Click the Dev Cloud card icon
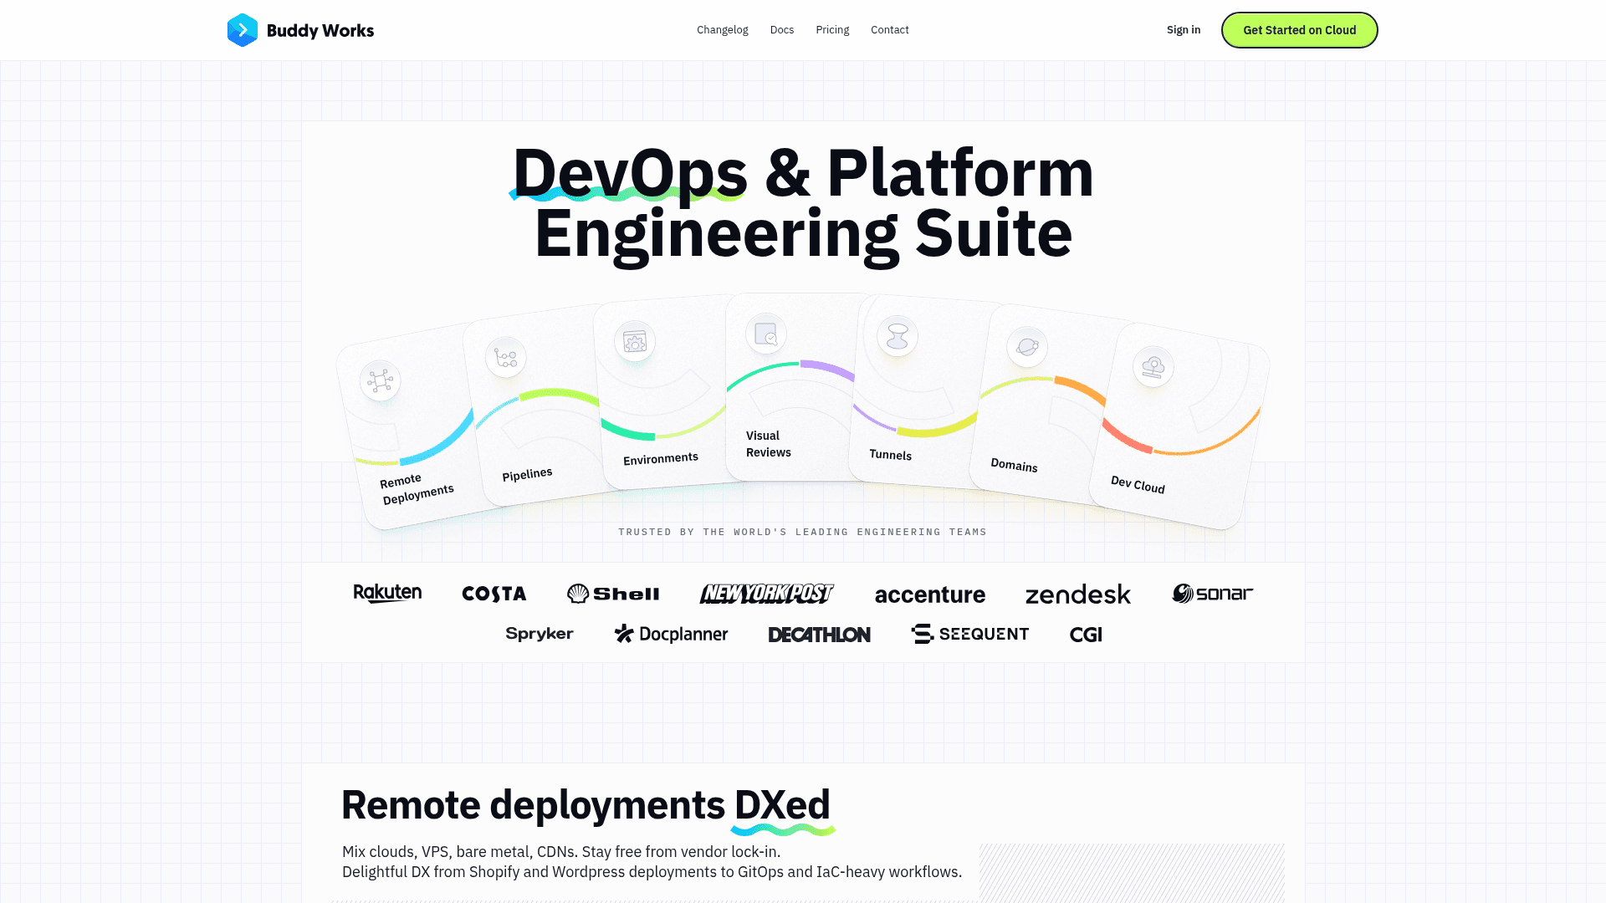This screenshot has width=1606, height=903. [1153, 366]
